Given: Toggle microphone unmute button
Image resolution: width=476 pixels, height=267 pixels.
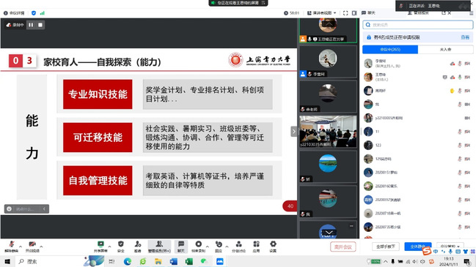Looking at the screenshot, I should [11, 246].
